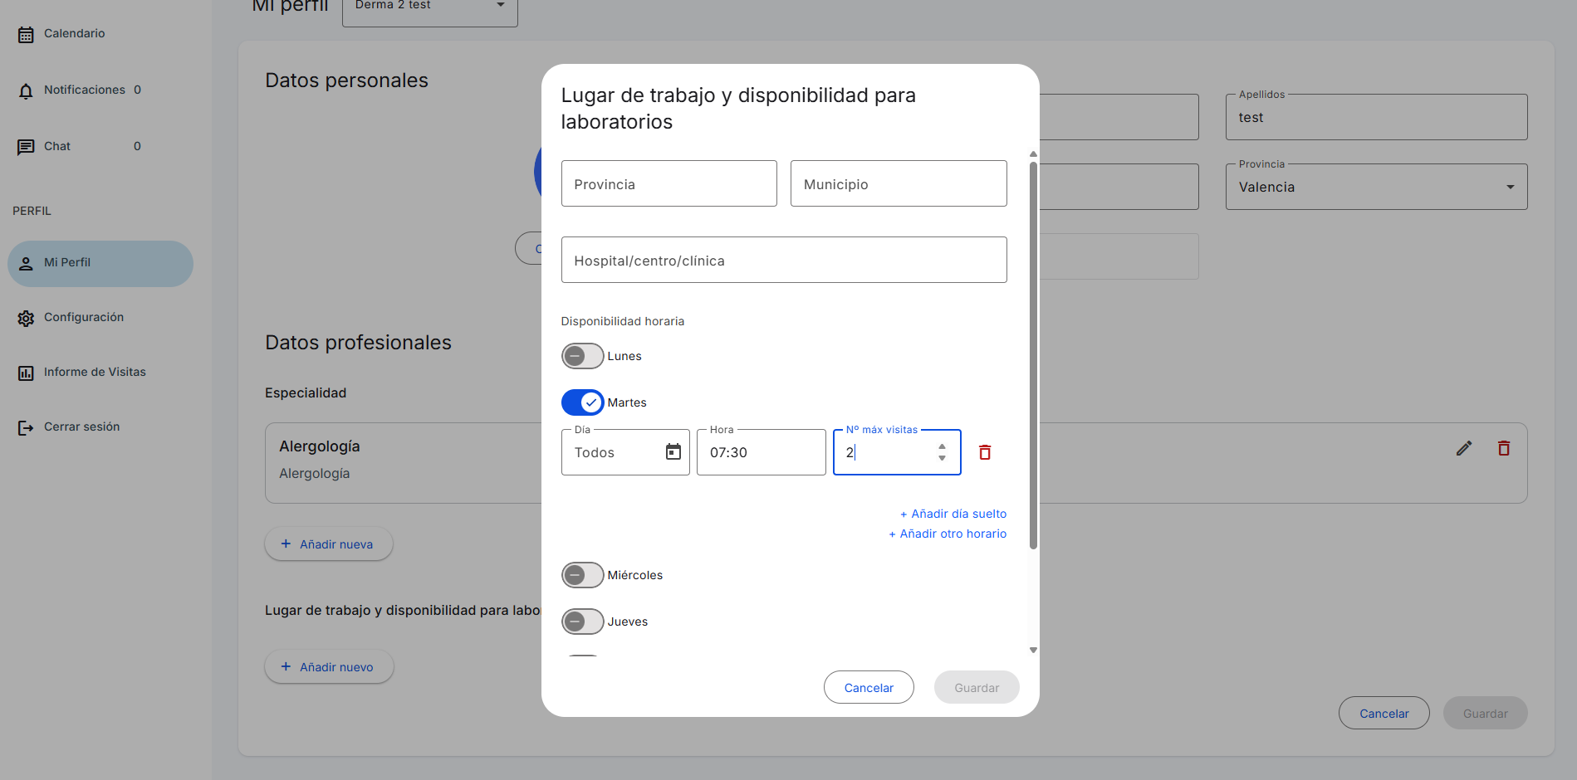Select Mi Perfil in the sidebar
1577x780 pixels.
coord(100,264)
